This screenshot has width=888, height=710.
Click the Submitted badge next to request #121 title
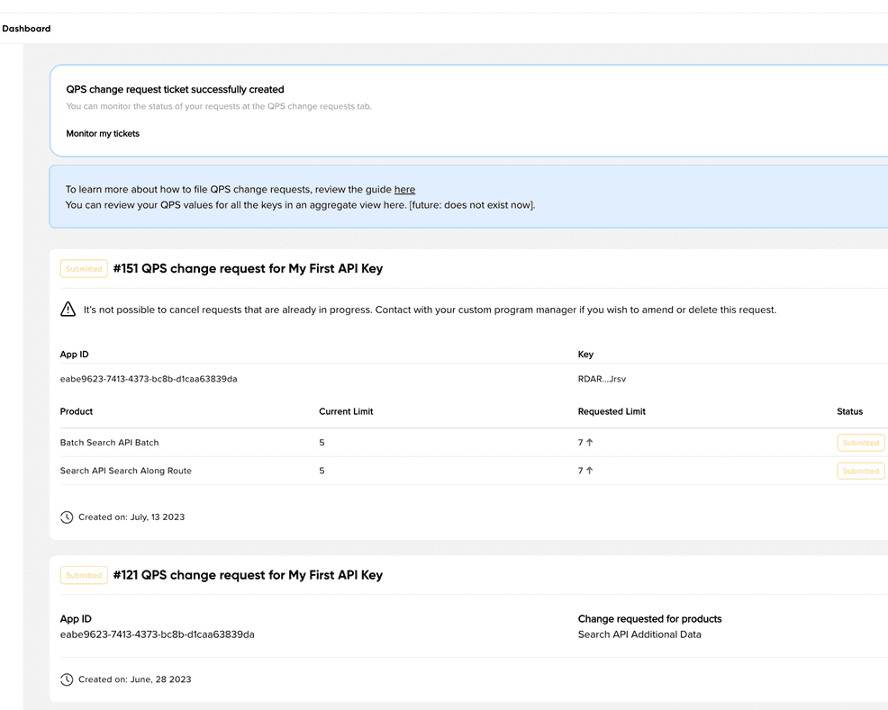tap(84, 575)
